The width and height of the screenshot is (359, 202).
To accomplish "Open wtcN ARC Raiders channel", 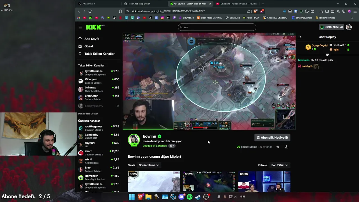I will coord(99,161).
